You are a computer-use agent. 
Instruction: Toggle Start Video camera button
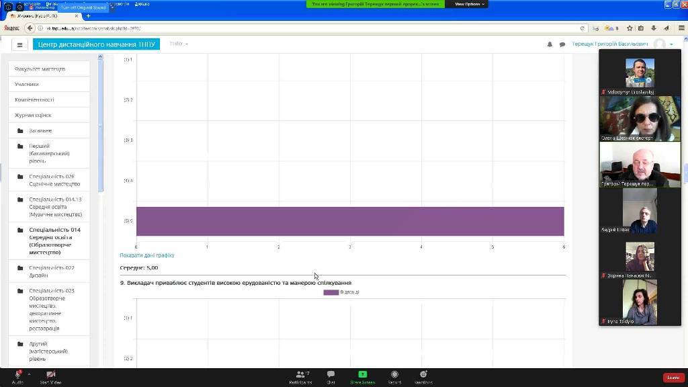[x=50, y=377]
